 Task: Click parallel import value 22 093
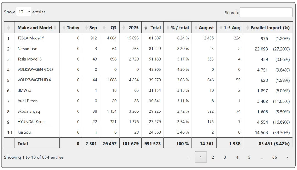click(261, 49)
